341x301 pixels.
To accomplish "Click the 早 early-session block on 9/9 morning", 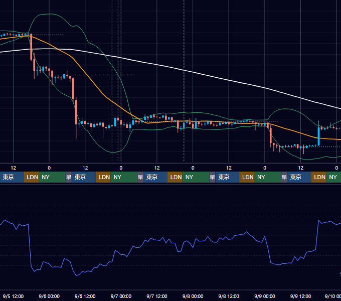I will [284, 177].
